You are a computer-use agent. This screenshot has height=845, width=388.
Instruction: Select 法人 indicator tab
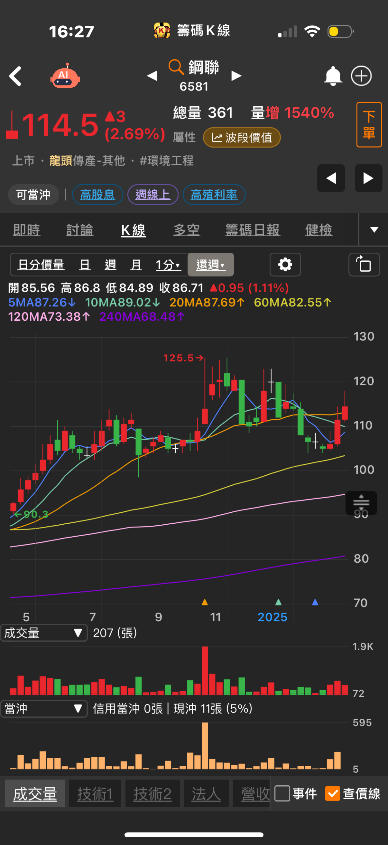206,794
